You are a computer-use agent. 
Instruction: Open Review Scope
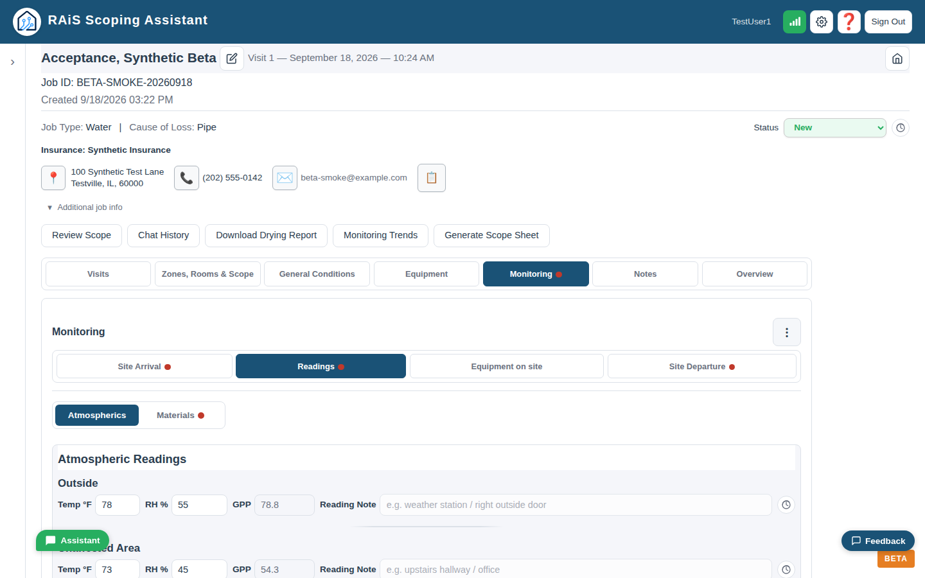tap(82, 236)
